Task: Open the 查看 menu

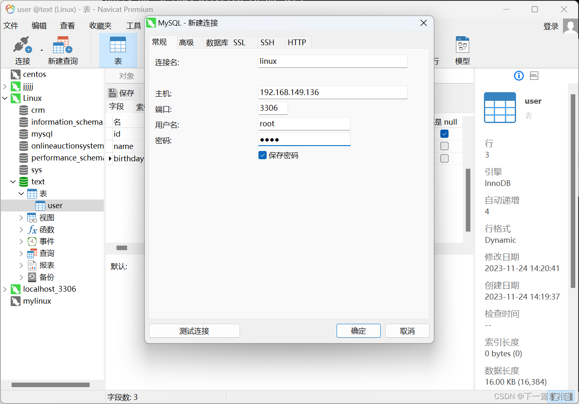Action: 67,26
